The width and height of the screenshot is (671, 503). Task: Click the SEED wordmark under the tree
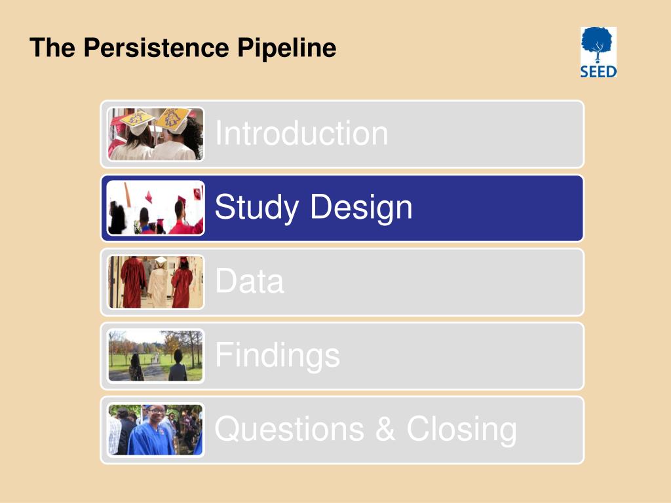click(x=598, y=71)
